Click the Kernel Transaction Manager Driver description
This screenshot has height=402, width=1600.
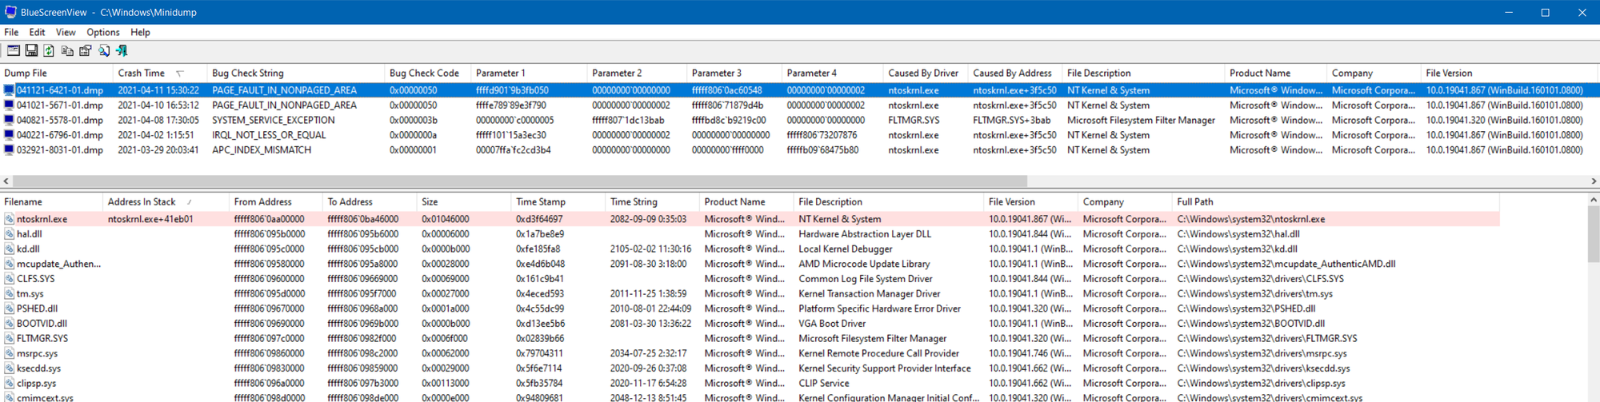point(870,293)
